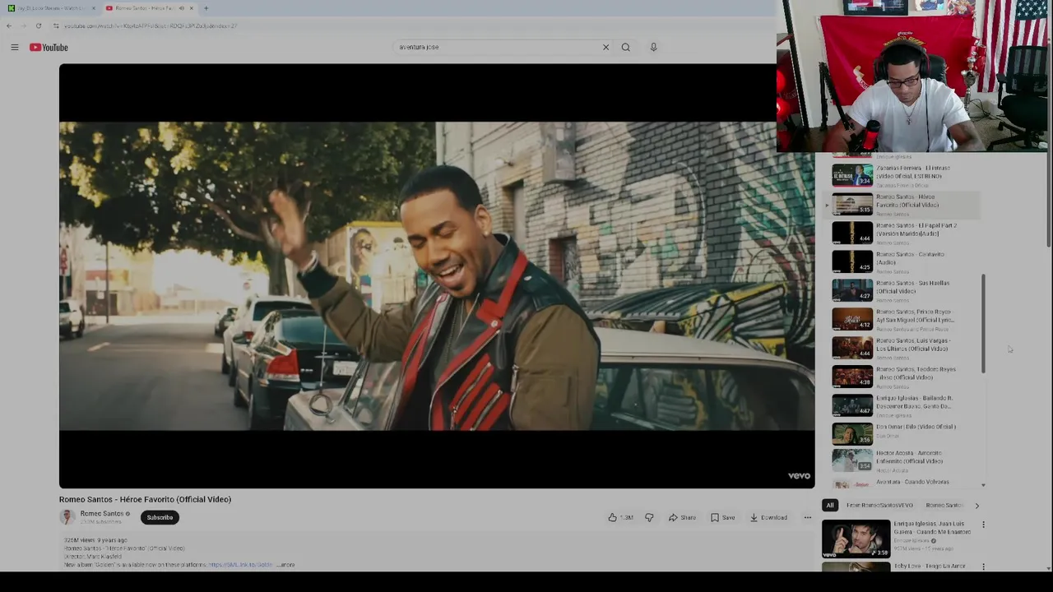Viewport: 1053px width, 592px height.
Task: Click 'Enrique Iglesias, Juan Luis Guerra' video title
Action: pyautogui.click(x=932, y=528)
